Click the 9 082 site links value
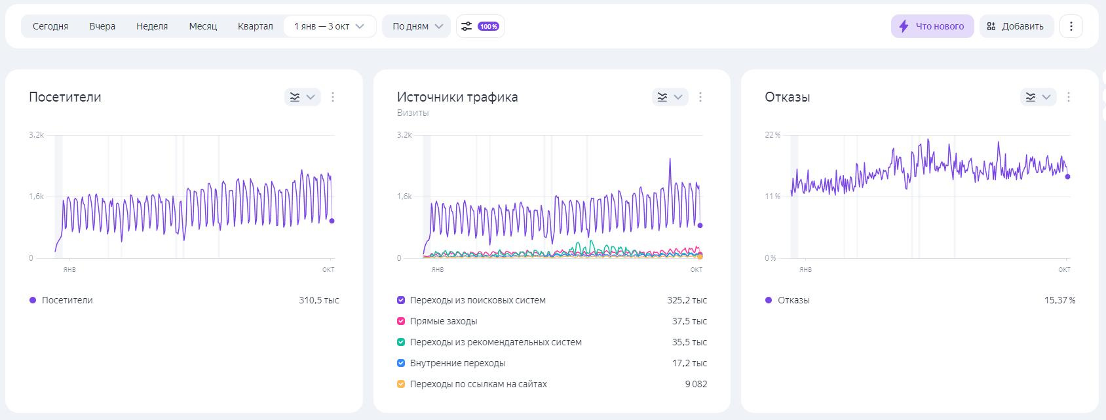Screen dimensions: 1106x420 696,384
